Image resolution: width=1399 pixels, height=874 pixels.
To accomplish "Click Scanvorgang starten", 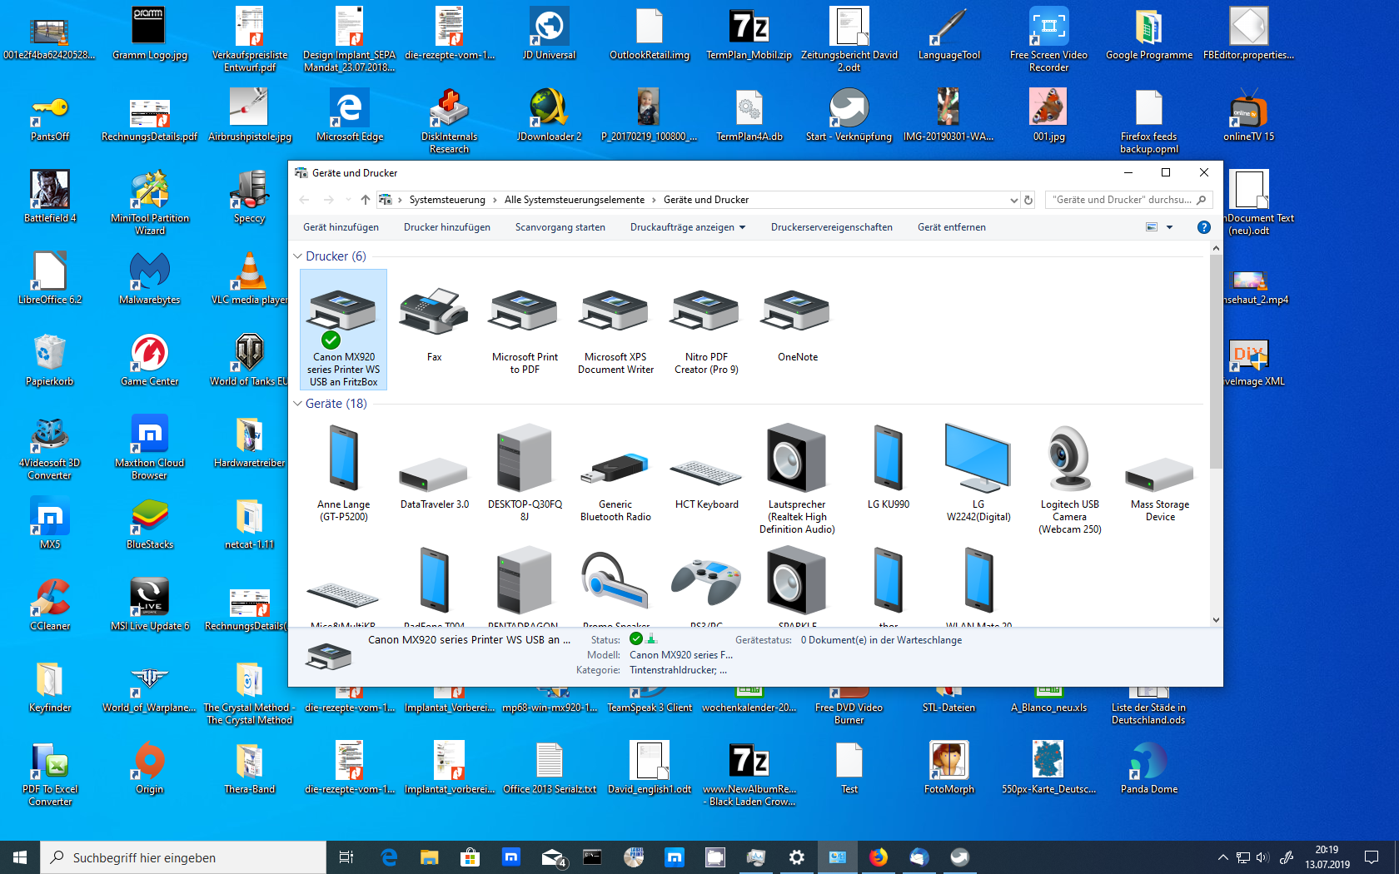I will [560, 227].
